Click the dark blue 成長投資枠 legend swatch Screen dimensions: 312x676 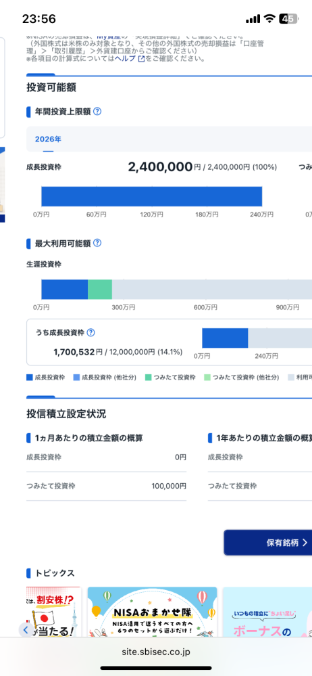(29, 377)
